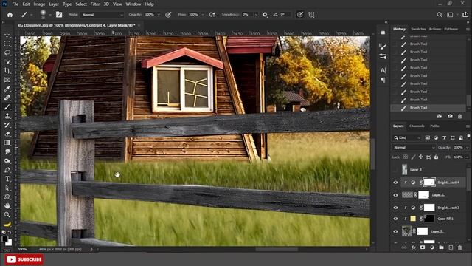Click the Brightness/Contrast 4 layer mask thumbnail
The height and width of the screenshot is (266, 472).
tap(429, 183)
